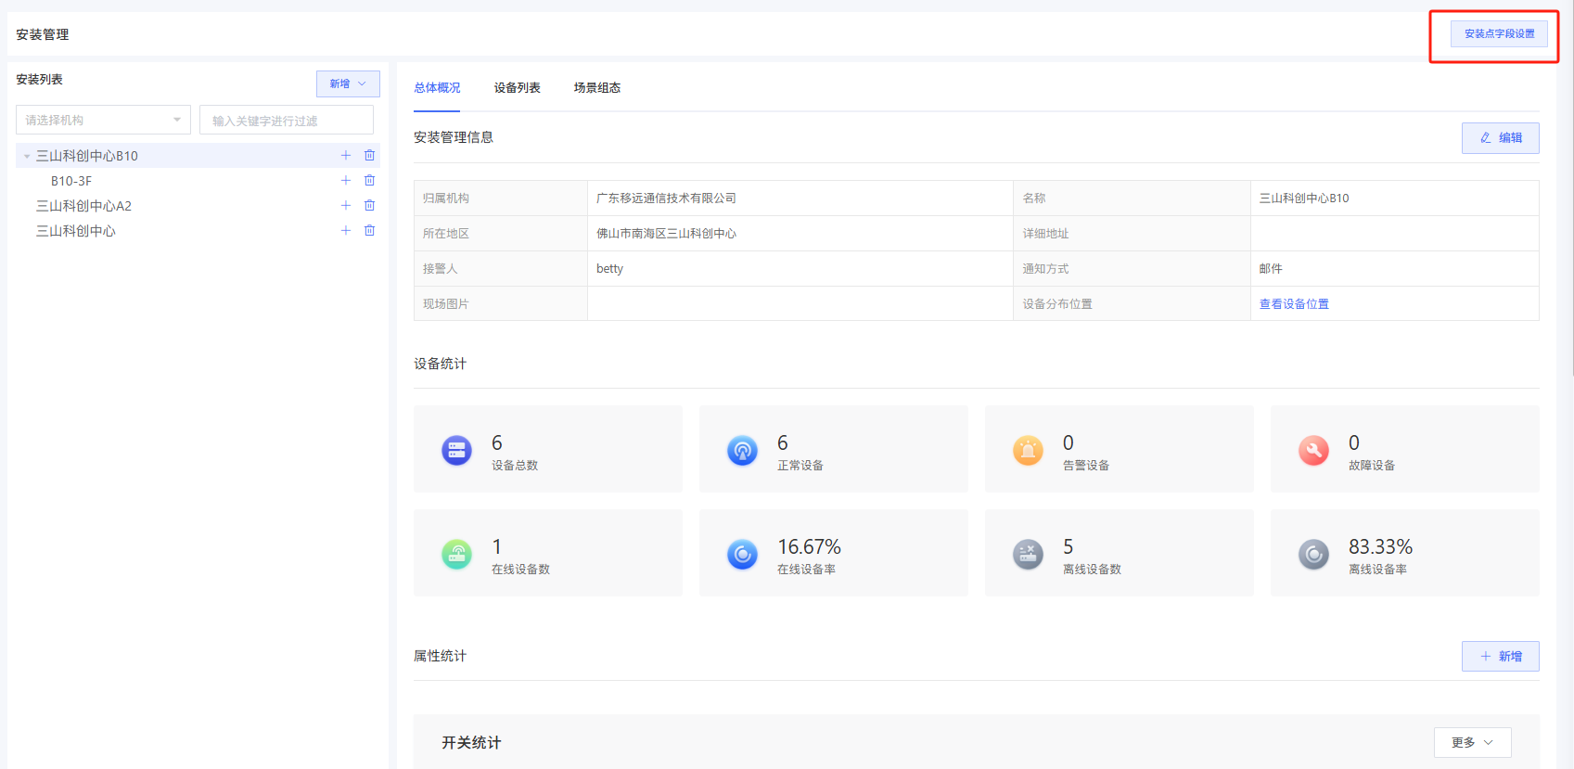This screenshot has height=769, width=1574.
Task: Select the B10-3F tree item
Action: tap(71, 181)
